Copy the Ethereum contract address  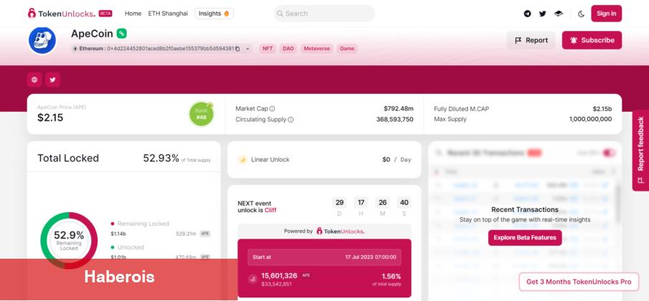point(238,49)
